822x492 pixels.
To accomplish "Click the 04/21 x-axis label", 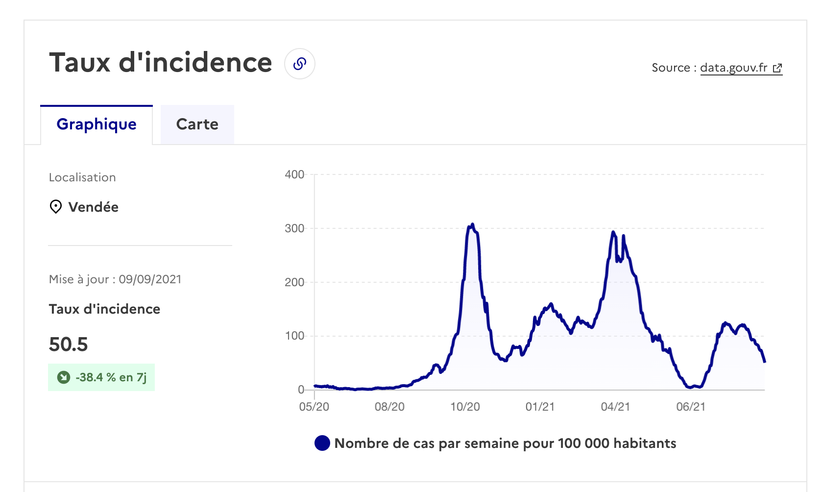I will click(x=615, y=407).
